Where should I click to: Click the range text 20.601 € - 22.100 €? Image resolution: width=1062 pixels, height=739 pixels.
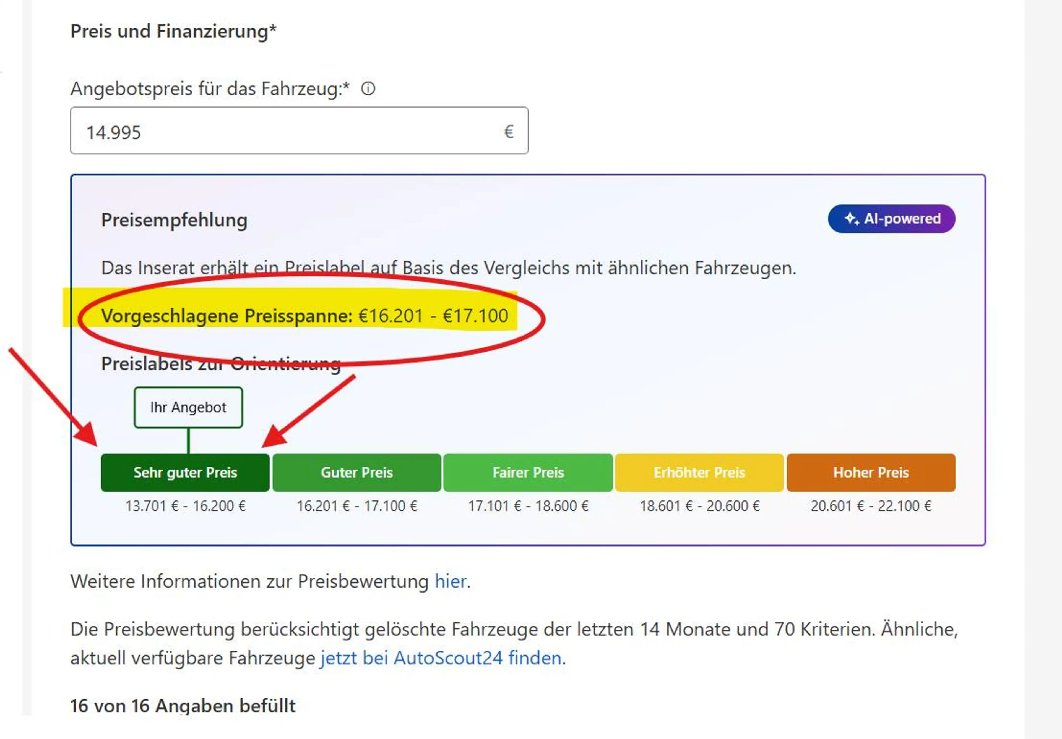pyautogui.click(x=871, y=506)
